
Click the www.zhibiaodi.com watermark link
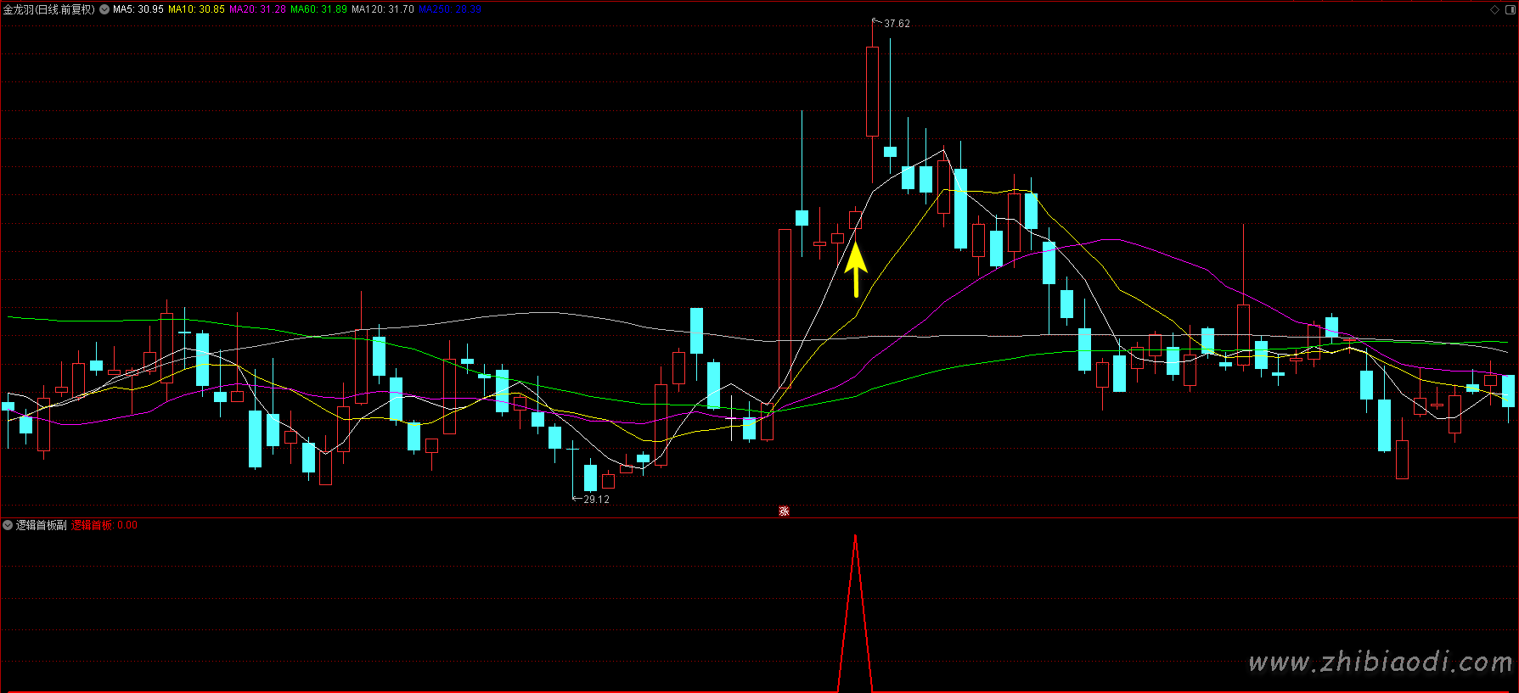[1380, 662]
